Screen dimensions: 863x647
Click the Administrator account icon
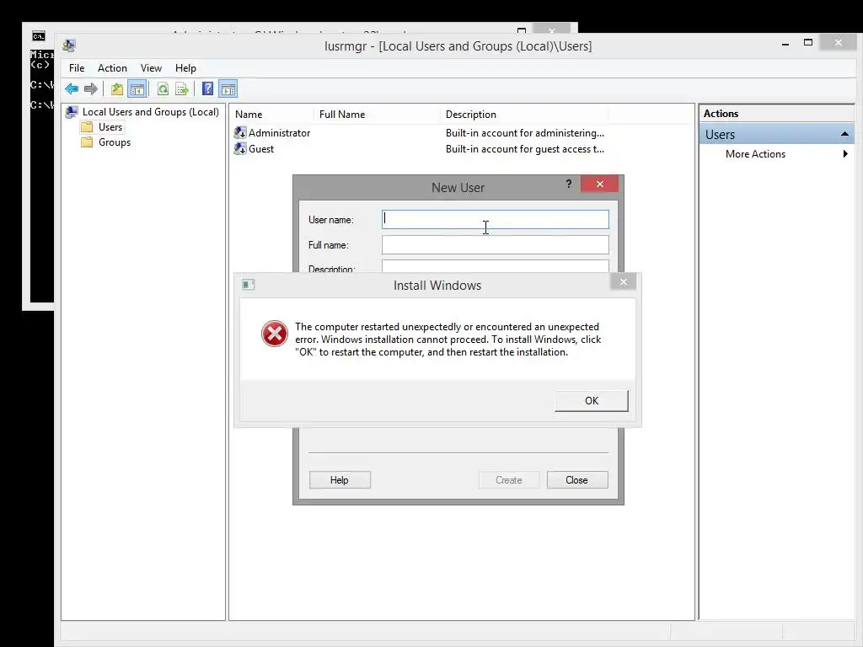click(240, 132)
